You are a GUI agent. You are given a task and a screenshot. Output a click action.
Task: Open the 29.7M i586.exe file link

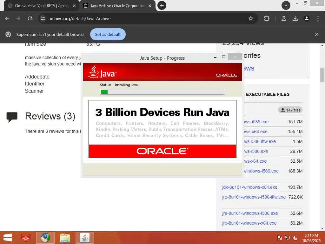pyautogui.click(x=256, y=151)
